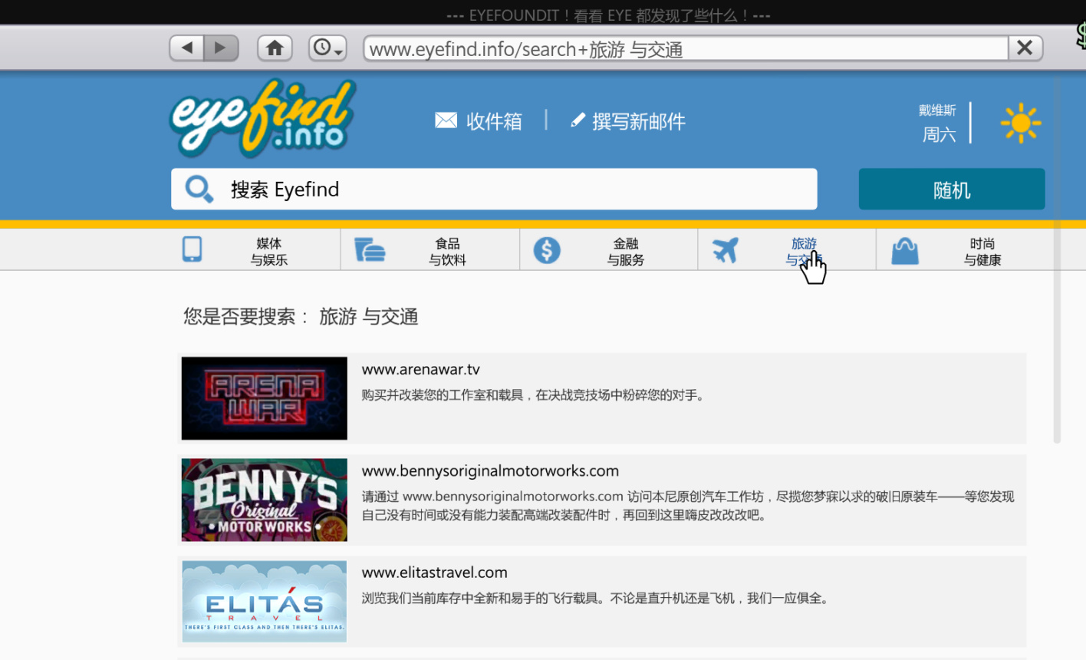Image resolution: width=1086 pixels, height=660 pixels.
Task: Click the sunny weather icon
Action: [1021, 123]
